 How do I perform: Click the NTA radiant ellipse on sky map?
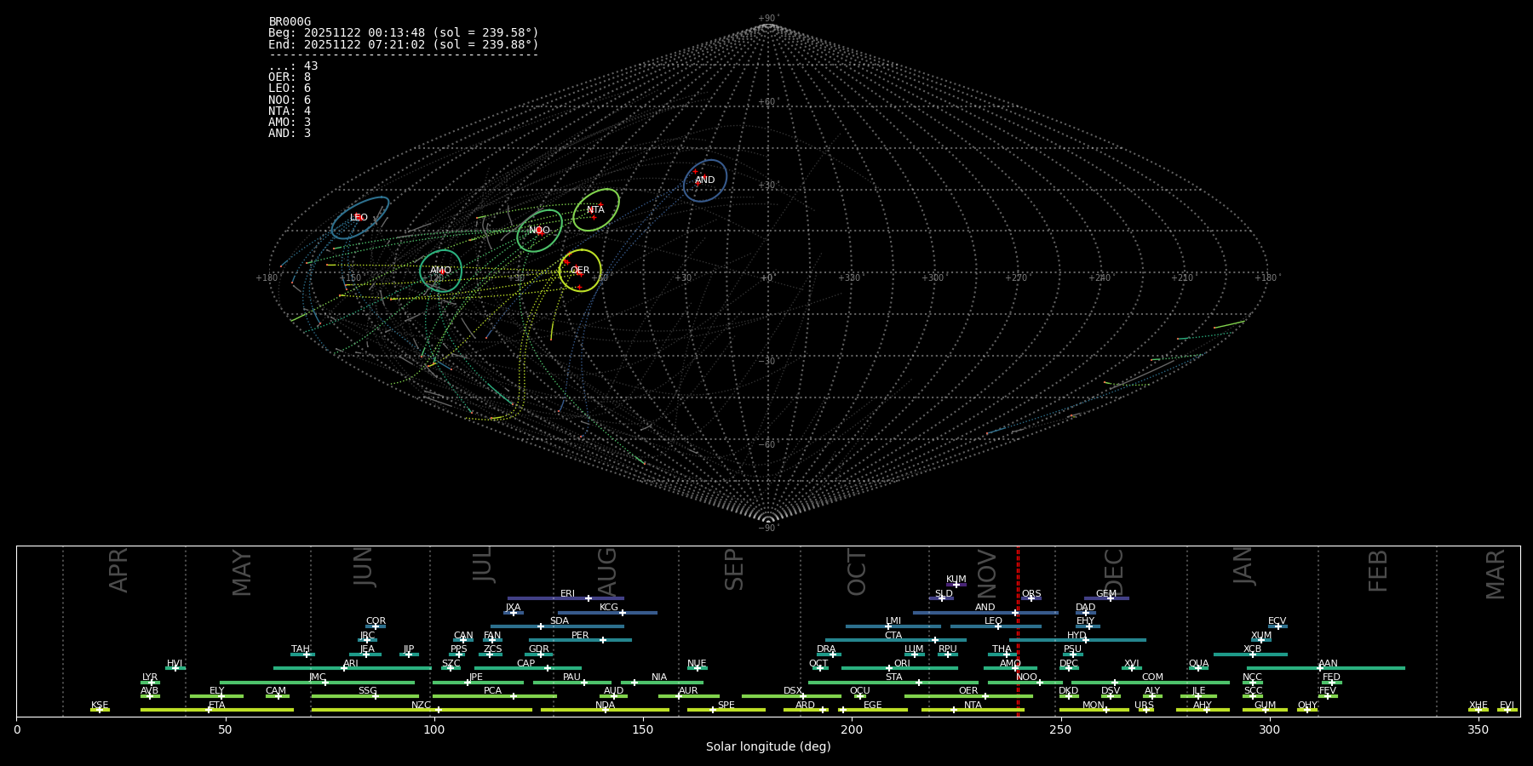(595, 209)
